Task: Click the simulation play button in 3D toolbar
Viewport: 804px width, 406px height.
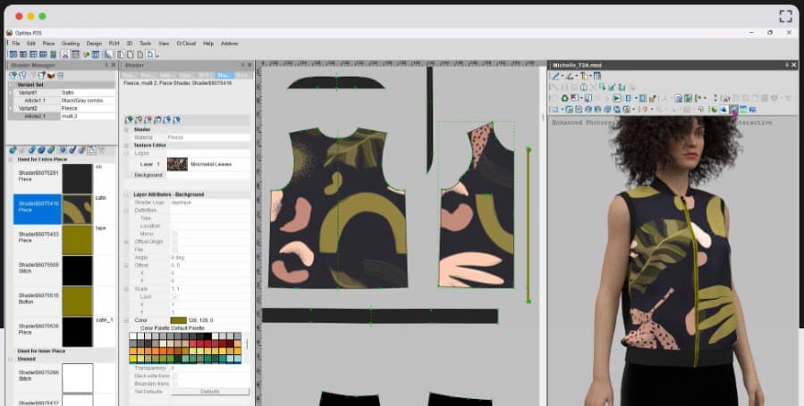Action: [616, 98]
